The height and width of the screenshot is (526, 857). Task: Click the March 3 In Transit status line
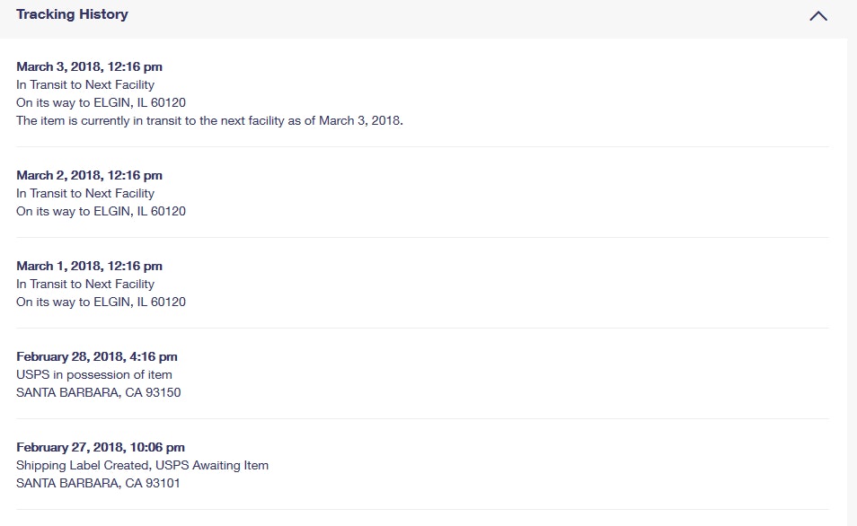click(x=85, y=84)
